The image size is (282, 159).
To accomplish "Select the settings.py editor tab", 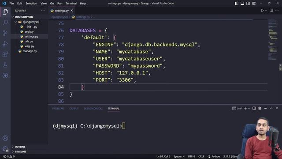I will coord(62,11).
